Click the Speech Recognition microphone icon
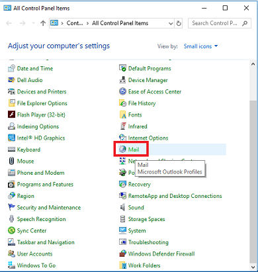Image resolution: width=258 pixels, height=272 pixels. [11, 219]
